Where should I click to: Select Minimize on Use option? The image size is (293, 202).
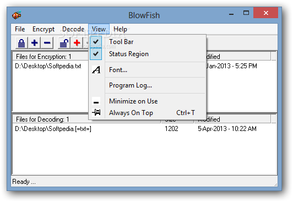coord(148,101)
